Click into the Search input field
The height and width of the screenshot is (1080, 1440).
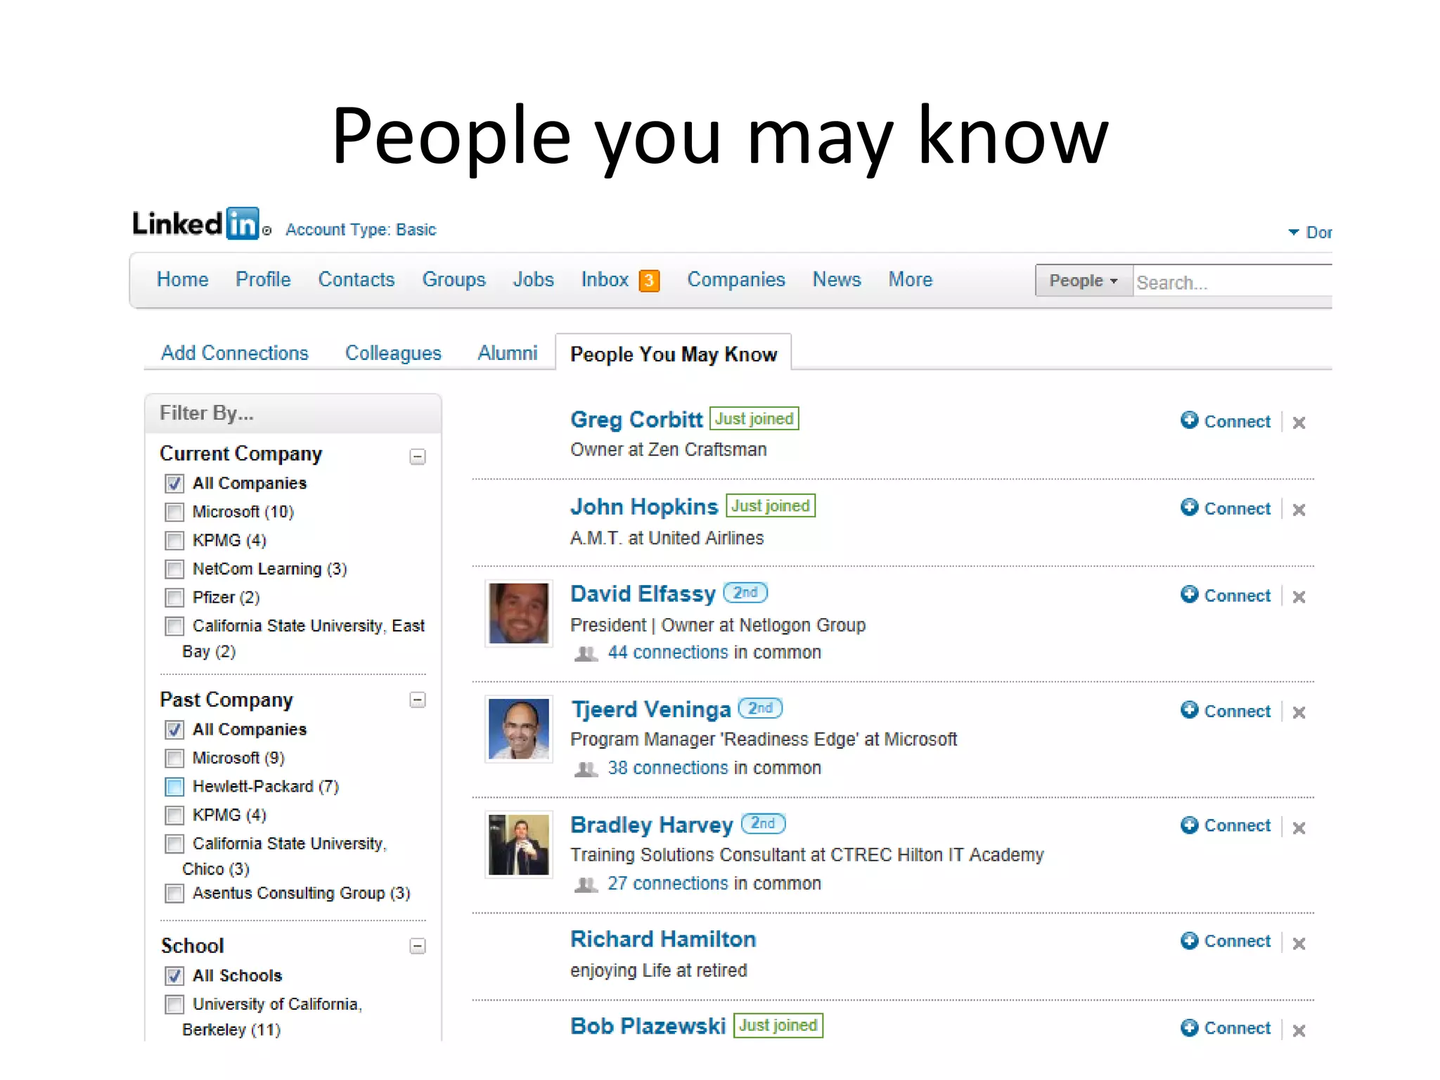pyautogui.click(x=1233, y=282)
